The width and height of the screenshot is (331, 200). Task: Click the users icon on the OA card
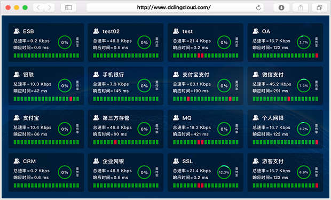click(x=256, y=31)
